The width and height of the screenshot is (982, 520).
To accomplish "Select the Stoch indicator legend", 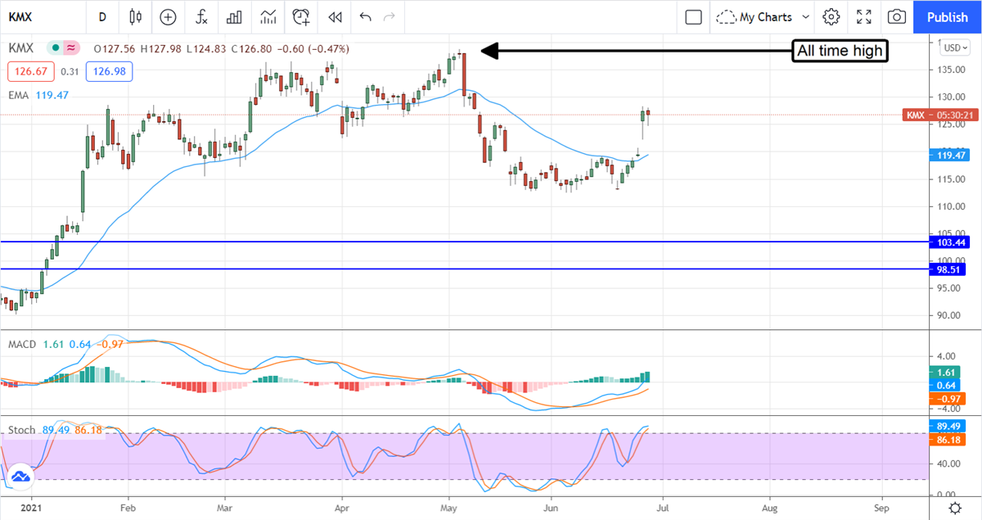I will (x=20, y=429).
